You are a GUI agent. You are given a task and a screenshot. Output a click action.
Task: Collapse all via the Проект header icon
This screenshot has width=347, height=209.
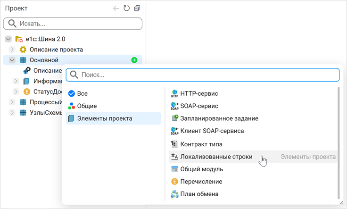tap(137, 8)
